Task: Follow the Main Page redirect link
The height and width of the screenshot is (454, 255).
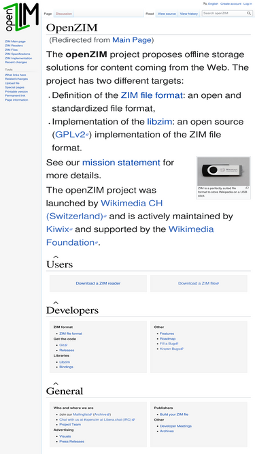Action: point(132,40)
